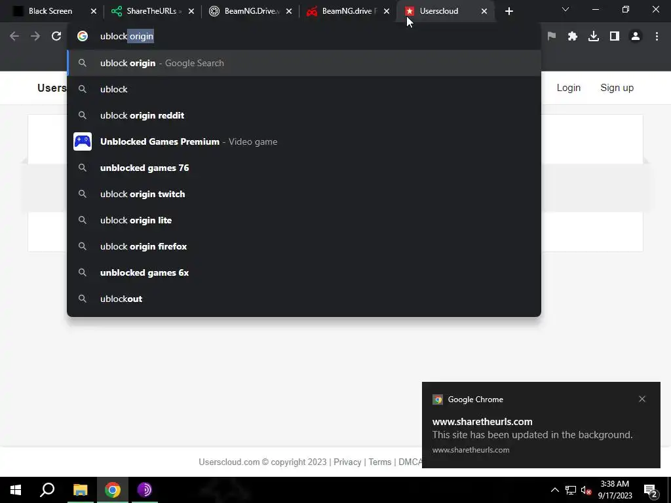Image resolution: width=671 pixels, height=503 pixels.
Task: Open Chrome three-dot menu
Action: (657, 37)
